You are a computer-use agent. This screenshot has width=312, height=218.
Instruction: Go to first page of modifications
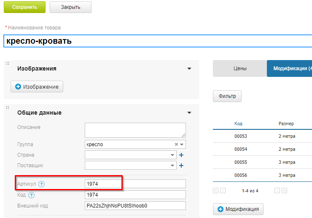(216, 191)
